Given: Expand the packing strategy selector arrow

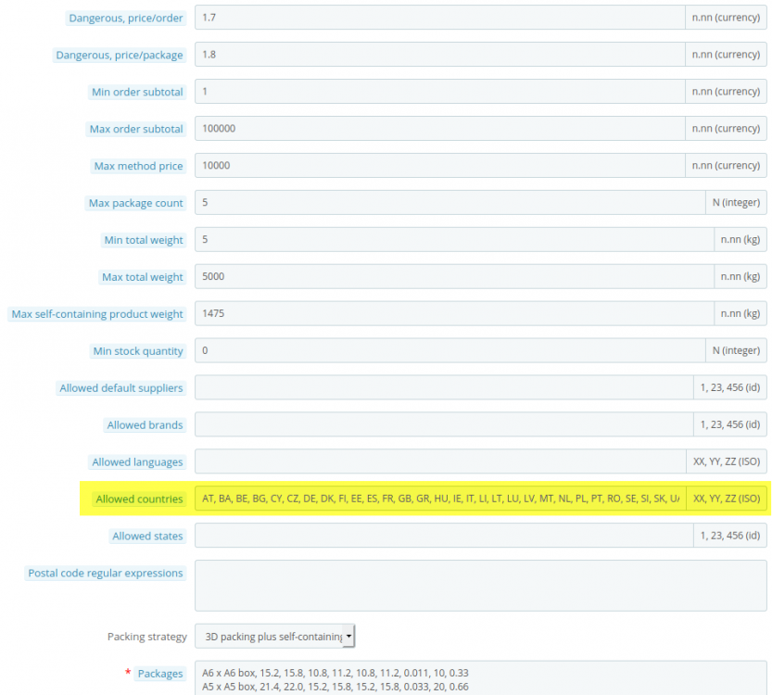Looking at the screenshot, I should point(349,636).
